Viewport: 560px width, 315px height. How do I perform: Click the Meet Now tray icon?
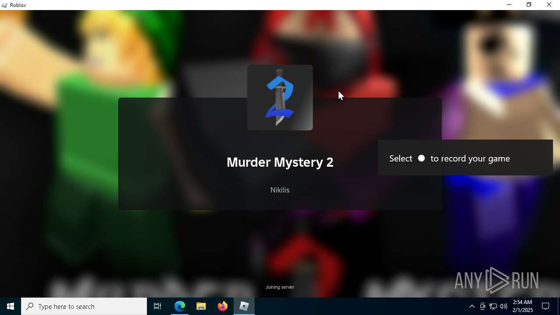coord(483,306)
